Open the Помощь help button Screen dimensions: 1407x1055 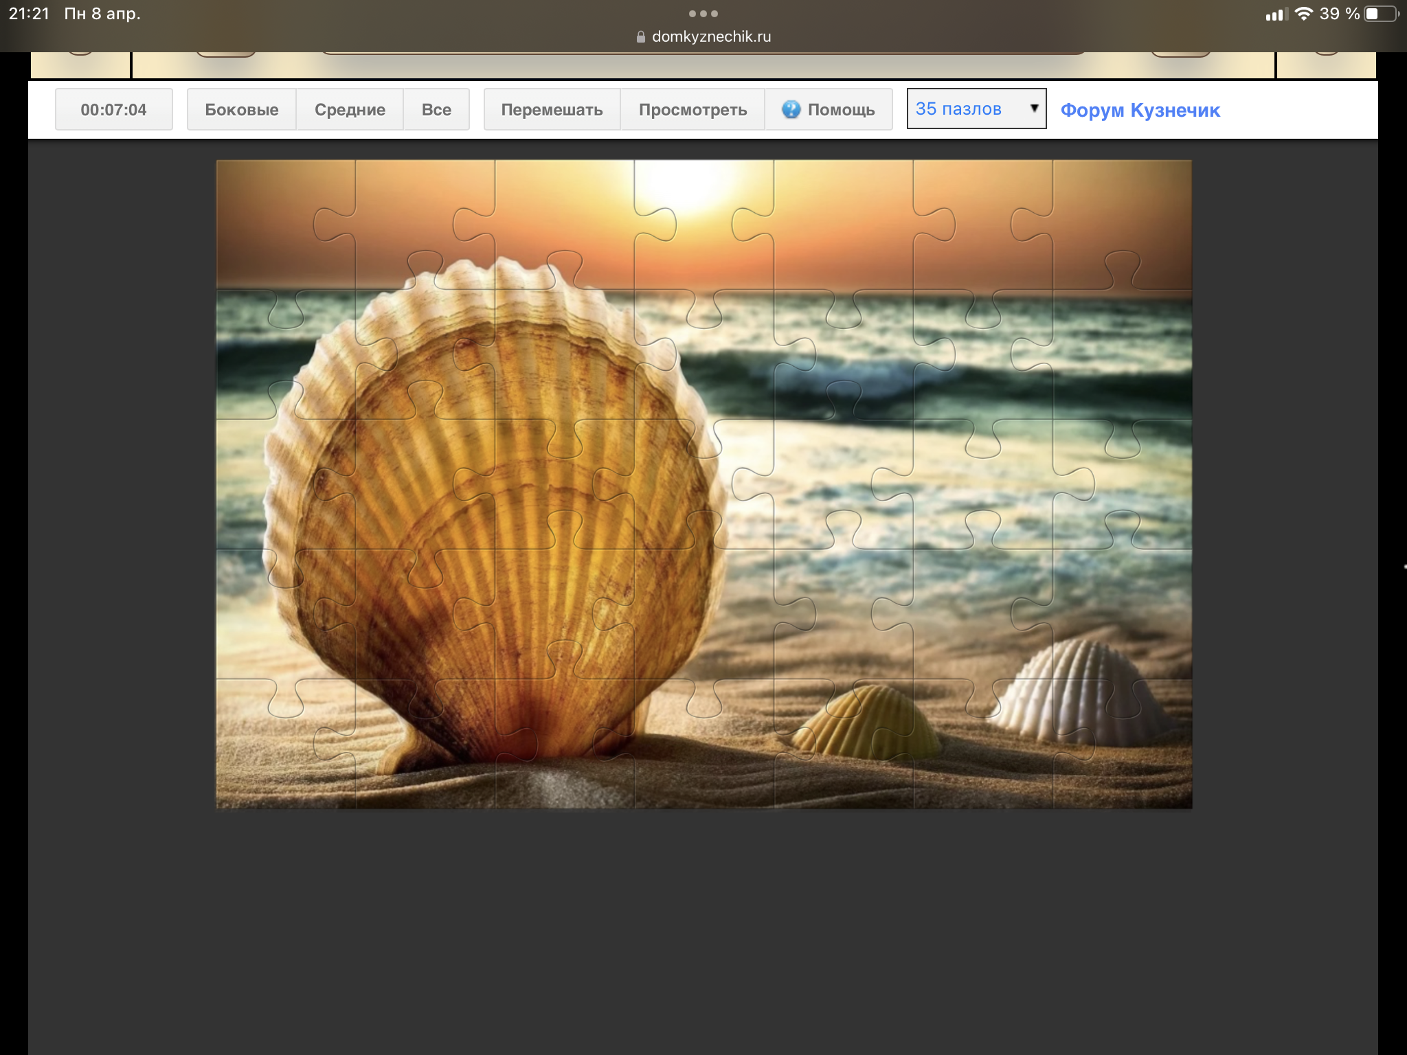829,109
